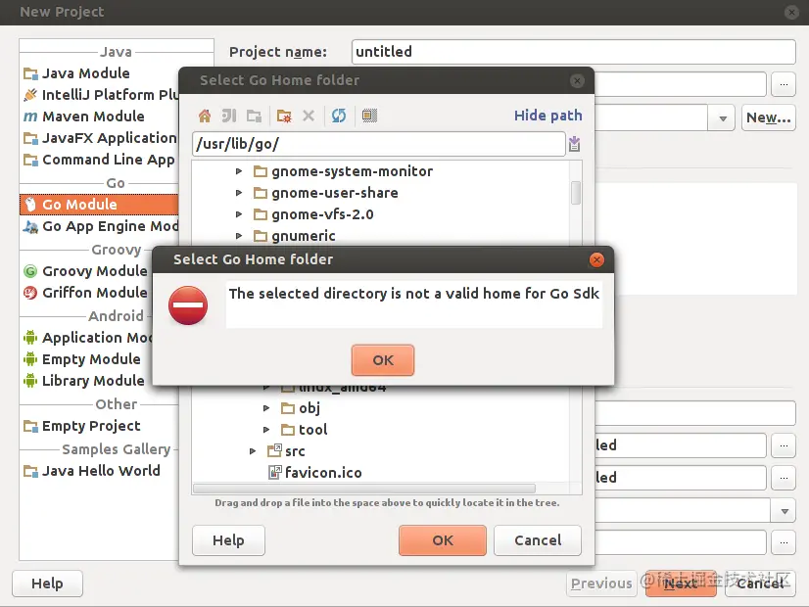The image size is (809, 607).
Task: Click OK in the error message dialog
Action: point(383,360)
